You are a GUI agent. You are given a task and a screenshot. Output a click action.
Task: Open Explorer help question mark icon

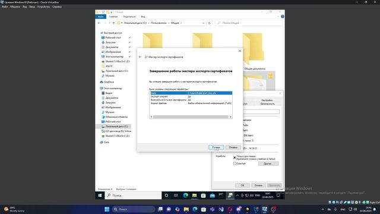283,17
